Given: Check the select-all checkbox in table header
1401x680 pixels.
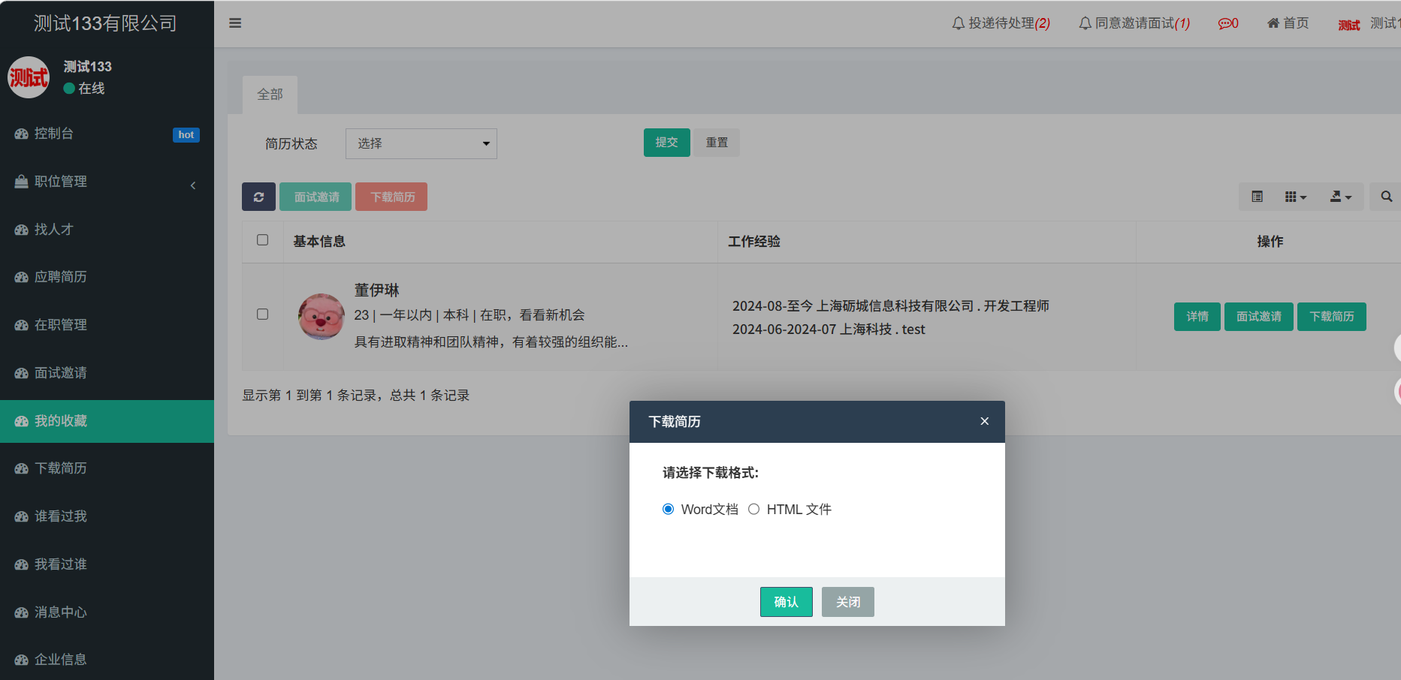Looking at the screenshot, I should (x=262, y=240).
